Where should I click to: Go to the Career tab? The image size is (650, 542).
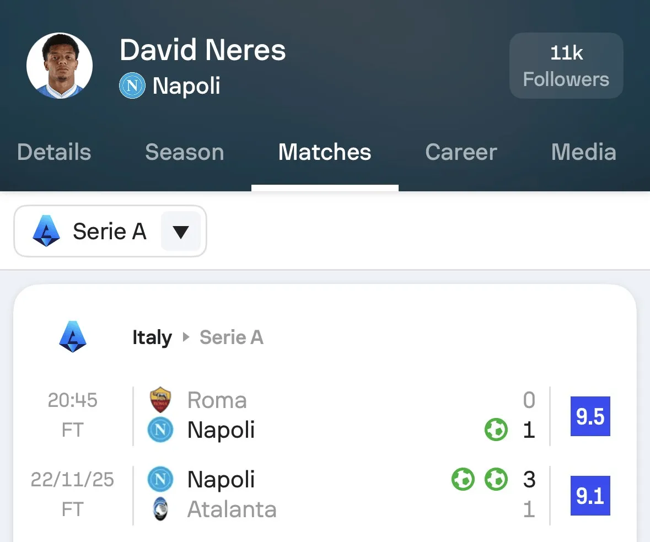point(461,152)
